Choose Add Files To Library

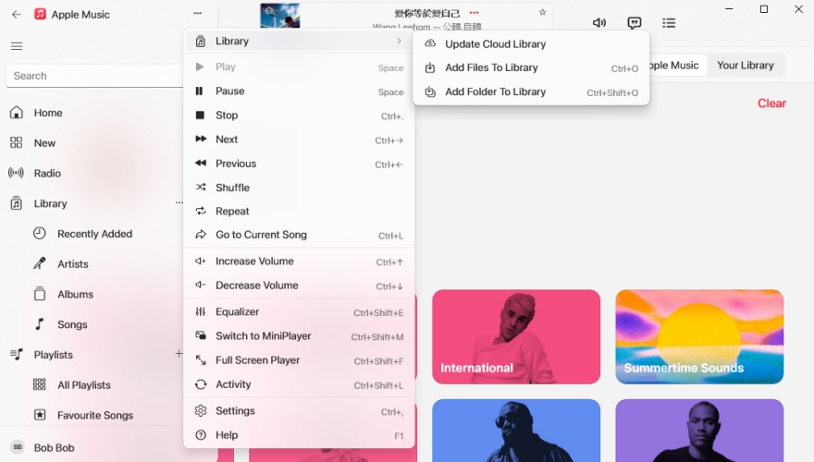(x=531, y=68)
